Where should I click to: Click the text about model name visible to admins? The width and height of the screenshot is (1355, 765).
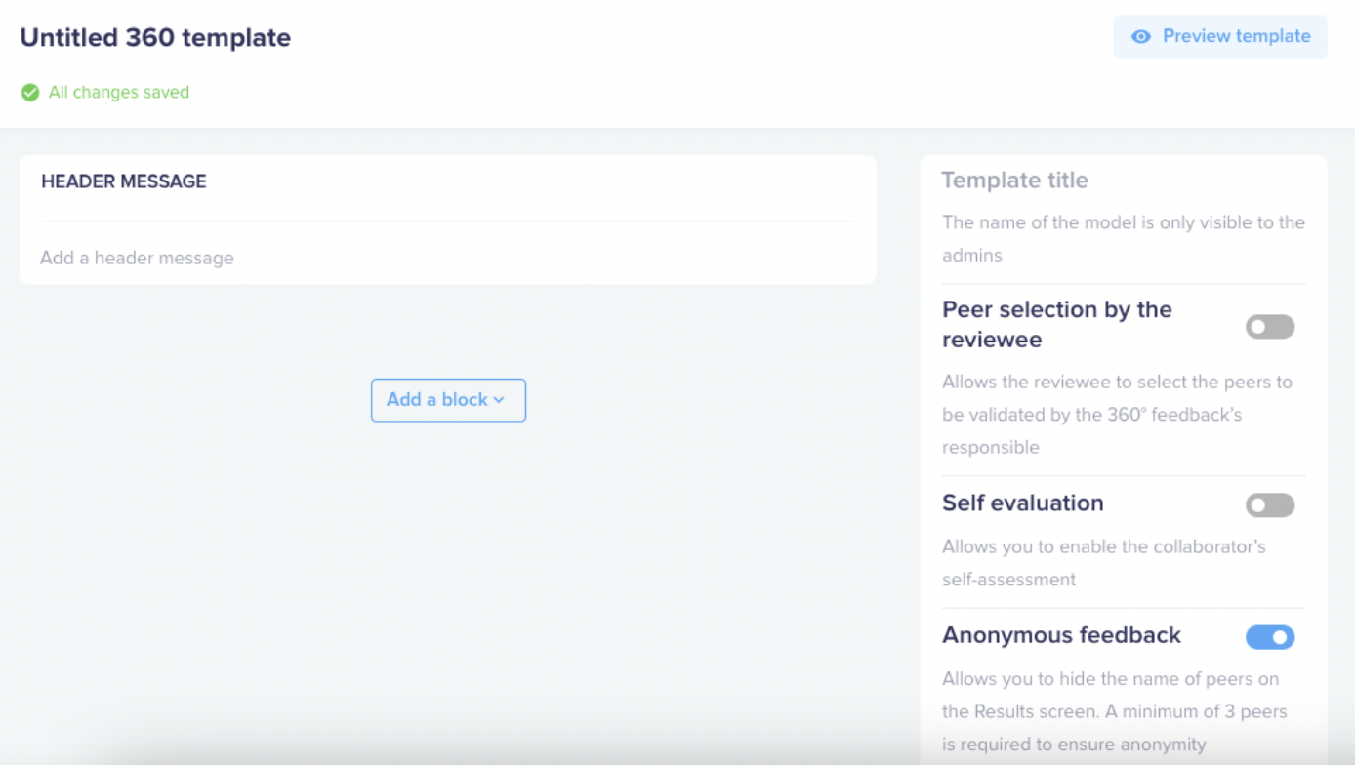click(1124, 238)
